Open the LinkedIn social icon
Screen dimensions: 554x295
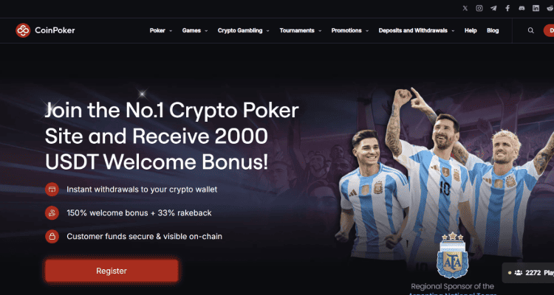coord(536,8)
